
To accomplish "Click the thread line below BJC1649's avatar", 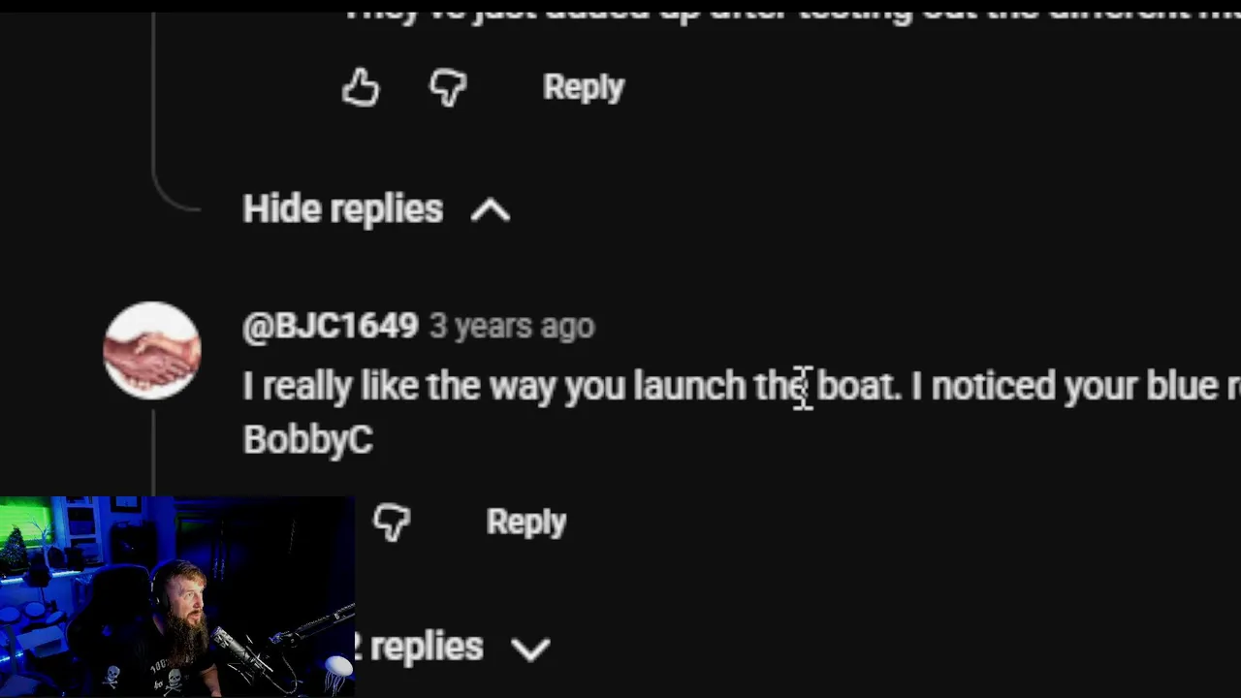I will point(153,453).
